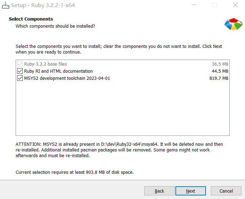Select the MSYS2 development toolchain 2023-04-01 label

pyautogui.click(x=67, y=78)
